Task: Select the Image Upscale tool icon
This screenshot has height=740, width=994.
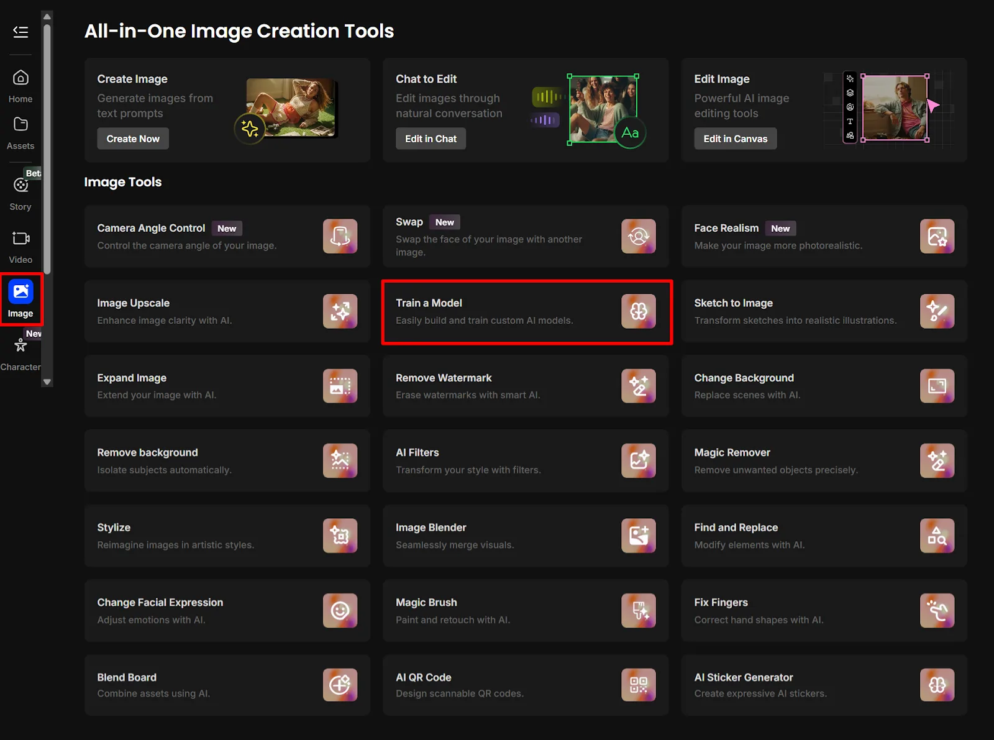Action: [340, 311]
